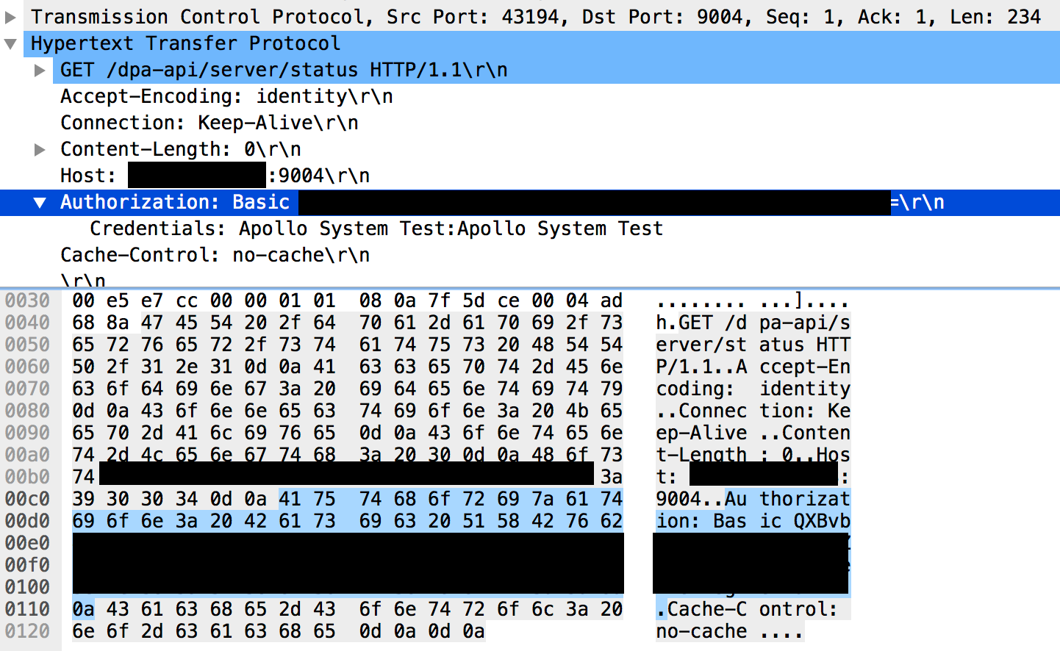The height and width of the screenshot is (651, 1060).
Task: Select the Cache-Control: no-cache header line
Action: (x=215, y=256)
